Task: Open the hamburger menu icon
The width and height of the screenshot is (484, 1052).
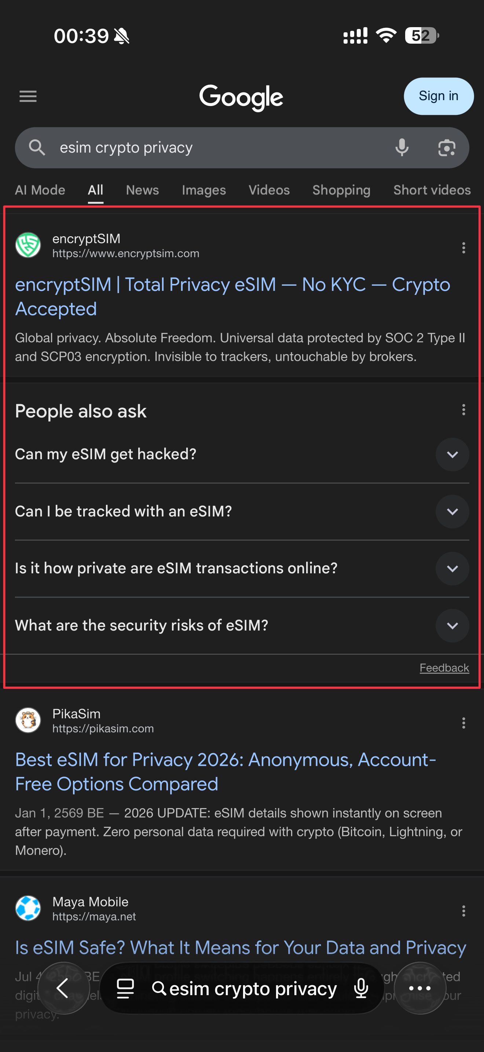Action: 28,96
